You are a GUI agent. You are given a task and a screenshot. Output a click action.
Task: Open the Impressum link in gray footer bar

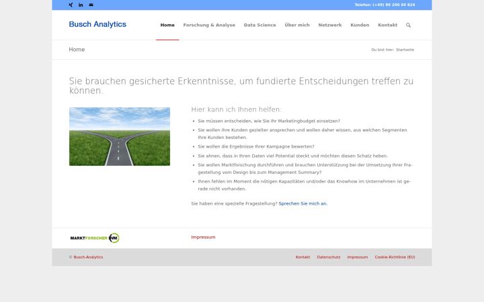pos(358,257)
